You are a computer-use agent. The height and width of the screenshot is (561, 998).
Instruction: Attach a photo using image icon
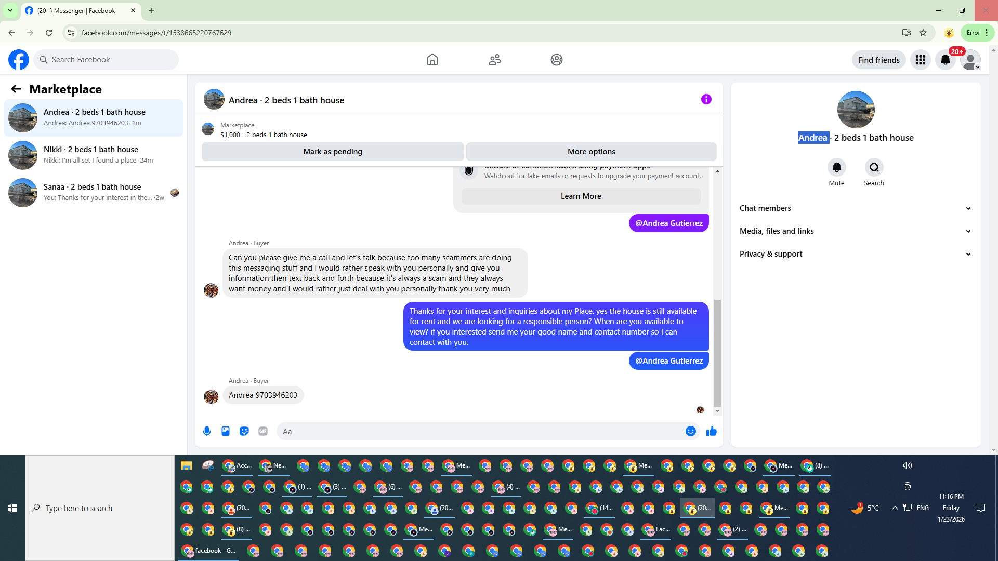tap(226, 431)
